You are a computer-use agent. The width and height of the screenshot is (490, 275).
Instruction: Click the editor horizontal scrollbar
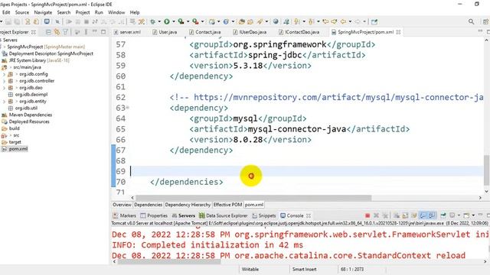coord(253,198)
